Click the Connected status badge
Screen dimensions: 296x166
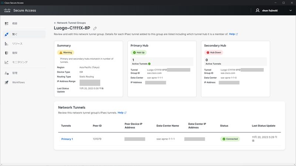(x=230, y=139)
